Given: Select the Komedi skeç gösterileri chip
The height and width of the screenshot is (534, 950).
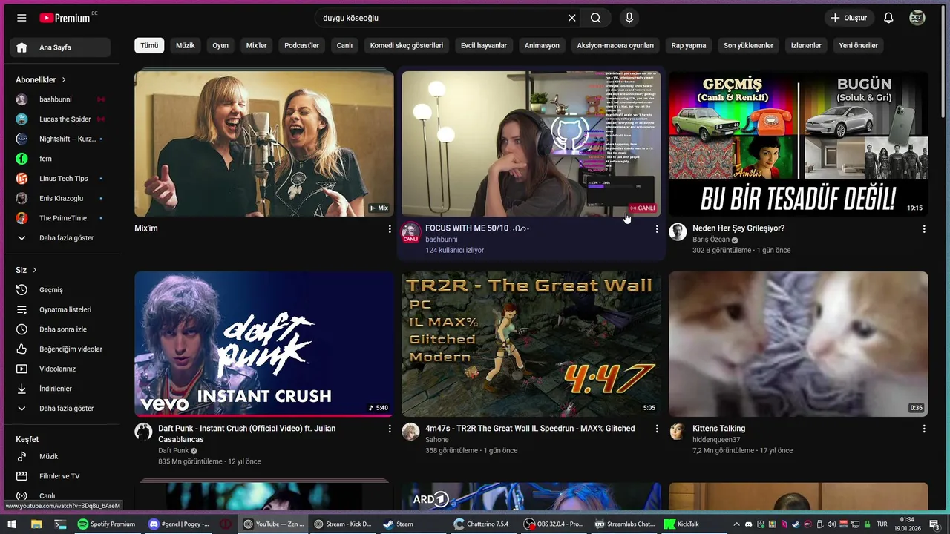Looking at the screenshot, I should (x=407, y=45).
